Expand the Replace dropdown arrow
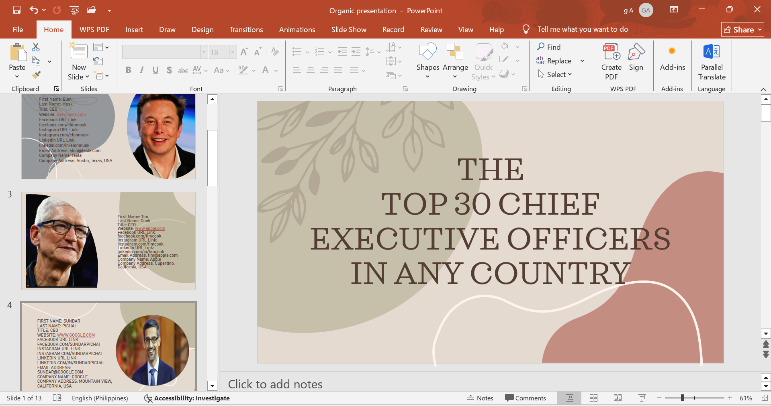 pyautogui.click(x=582, y=61)
